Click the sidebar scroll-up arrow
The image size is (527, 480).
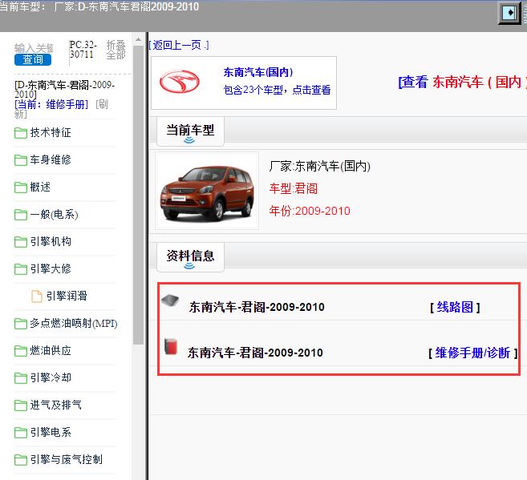(138, 39)
